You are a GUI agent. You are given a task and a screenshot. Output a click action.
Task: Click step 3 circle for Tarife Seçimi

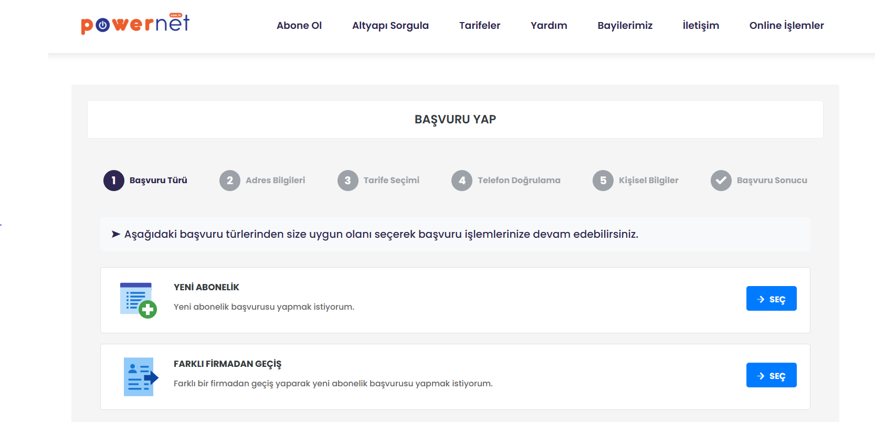point(348,181)
